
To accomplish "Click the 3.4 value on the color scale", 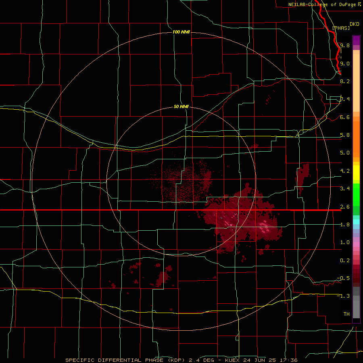I will [x=345, y=188].
